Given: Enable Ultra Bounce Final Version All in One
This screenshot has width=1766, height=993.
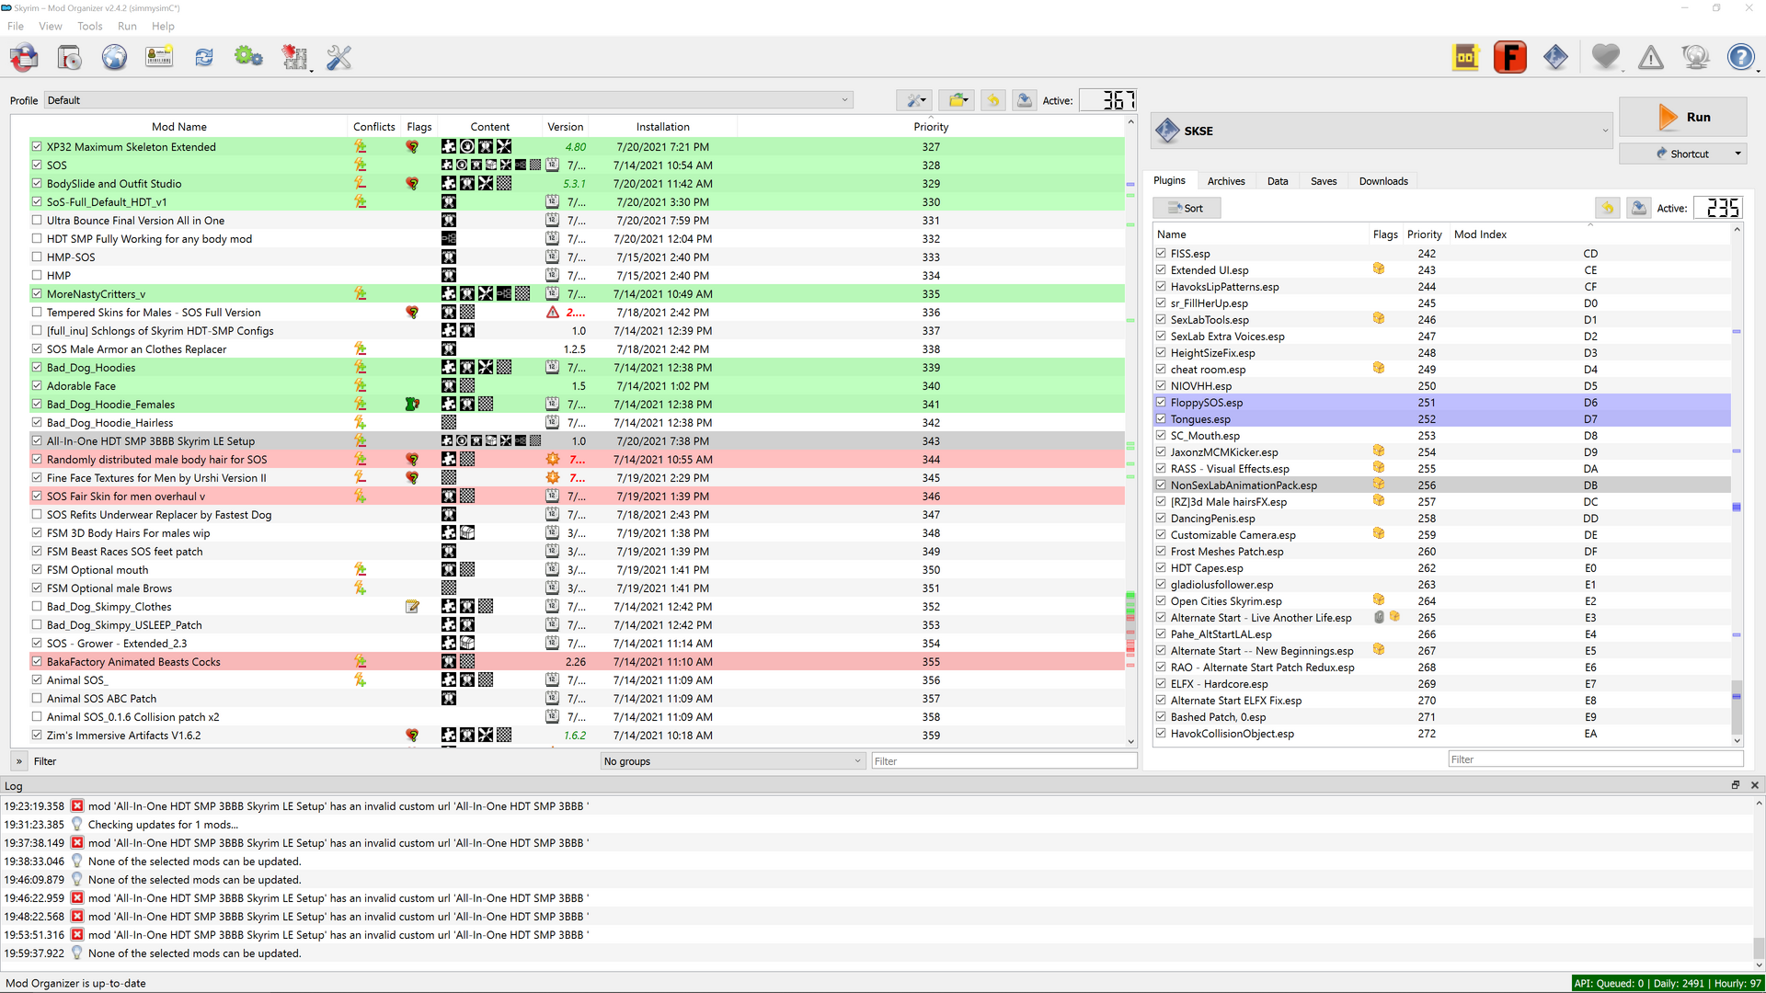Looking at the screenshot, I should coord(37,221).
